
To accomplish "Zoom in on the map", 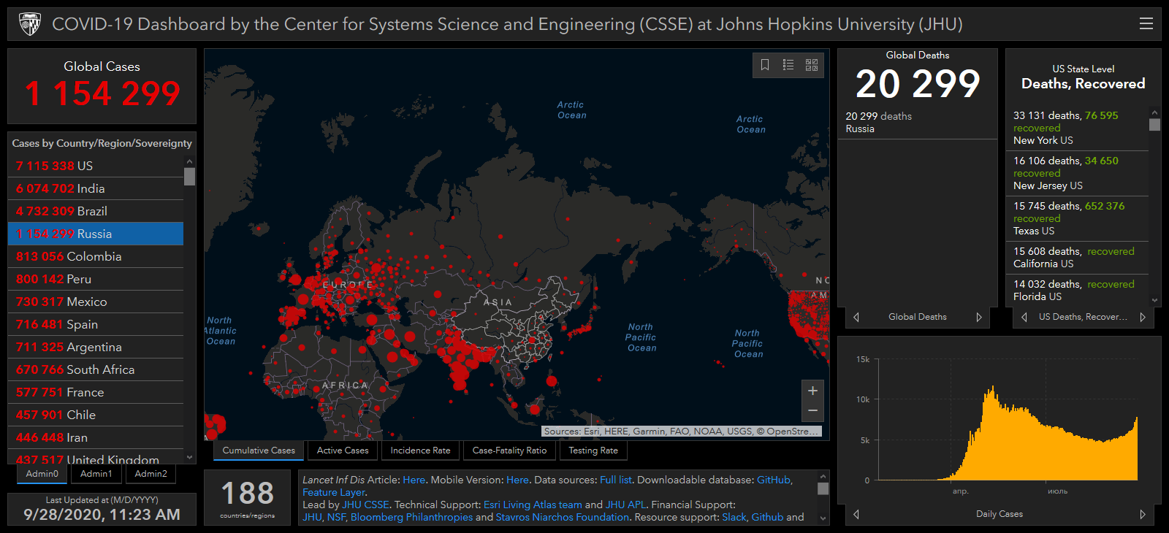I will click(812, 391).
